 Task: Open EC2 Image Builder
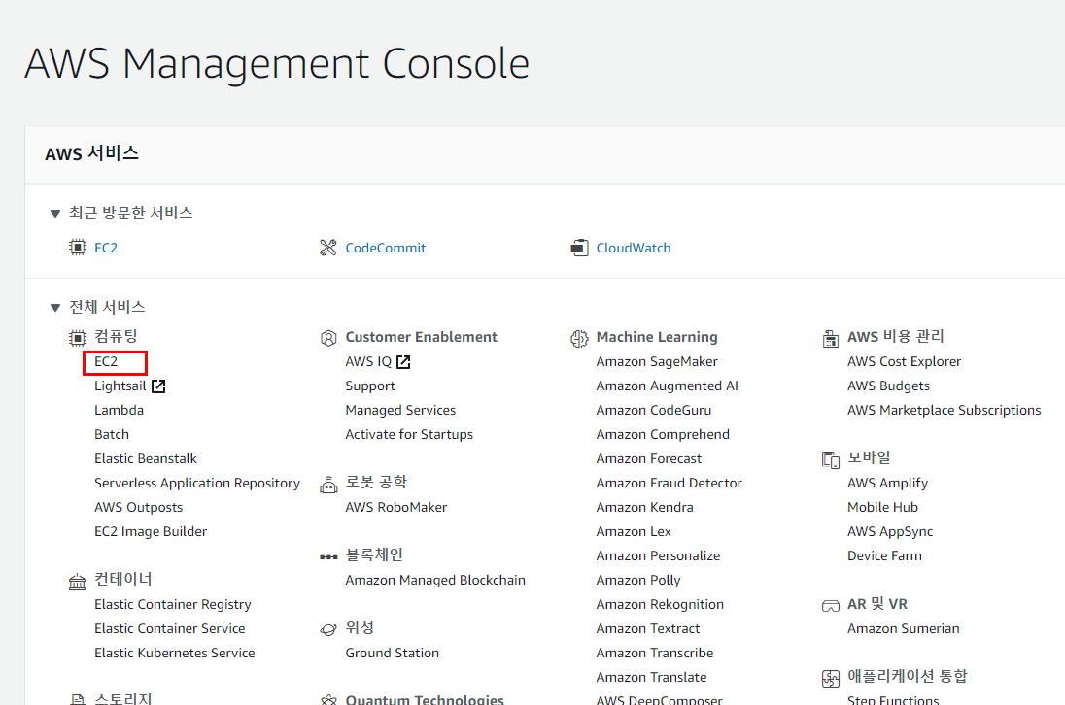pyautogui.click(x=151, y=531)
